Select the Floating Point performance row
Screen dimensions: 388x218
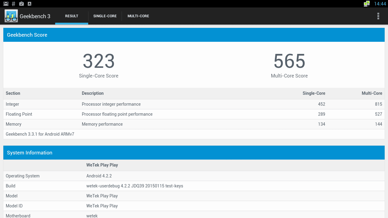[x=194, y=114]
